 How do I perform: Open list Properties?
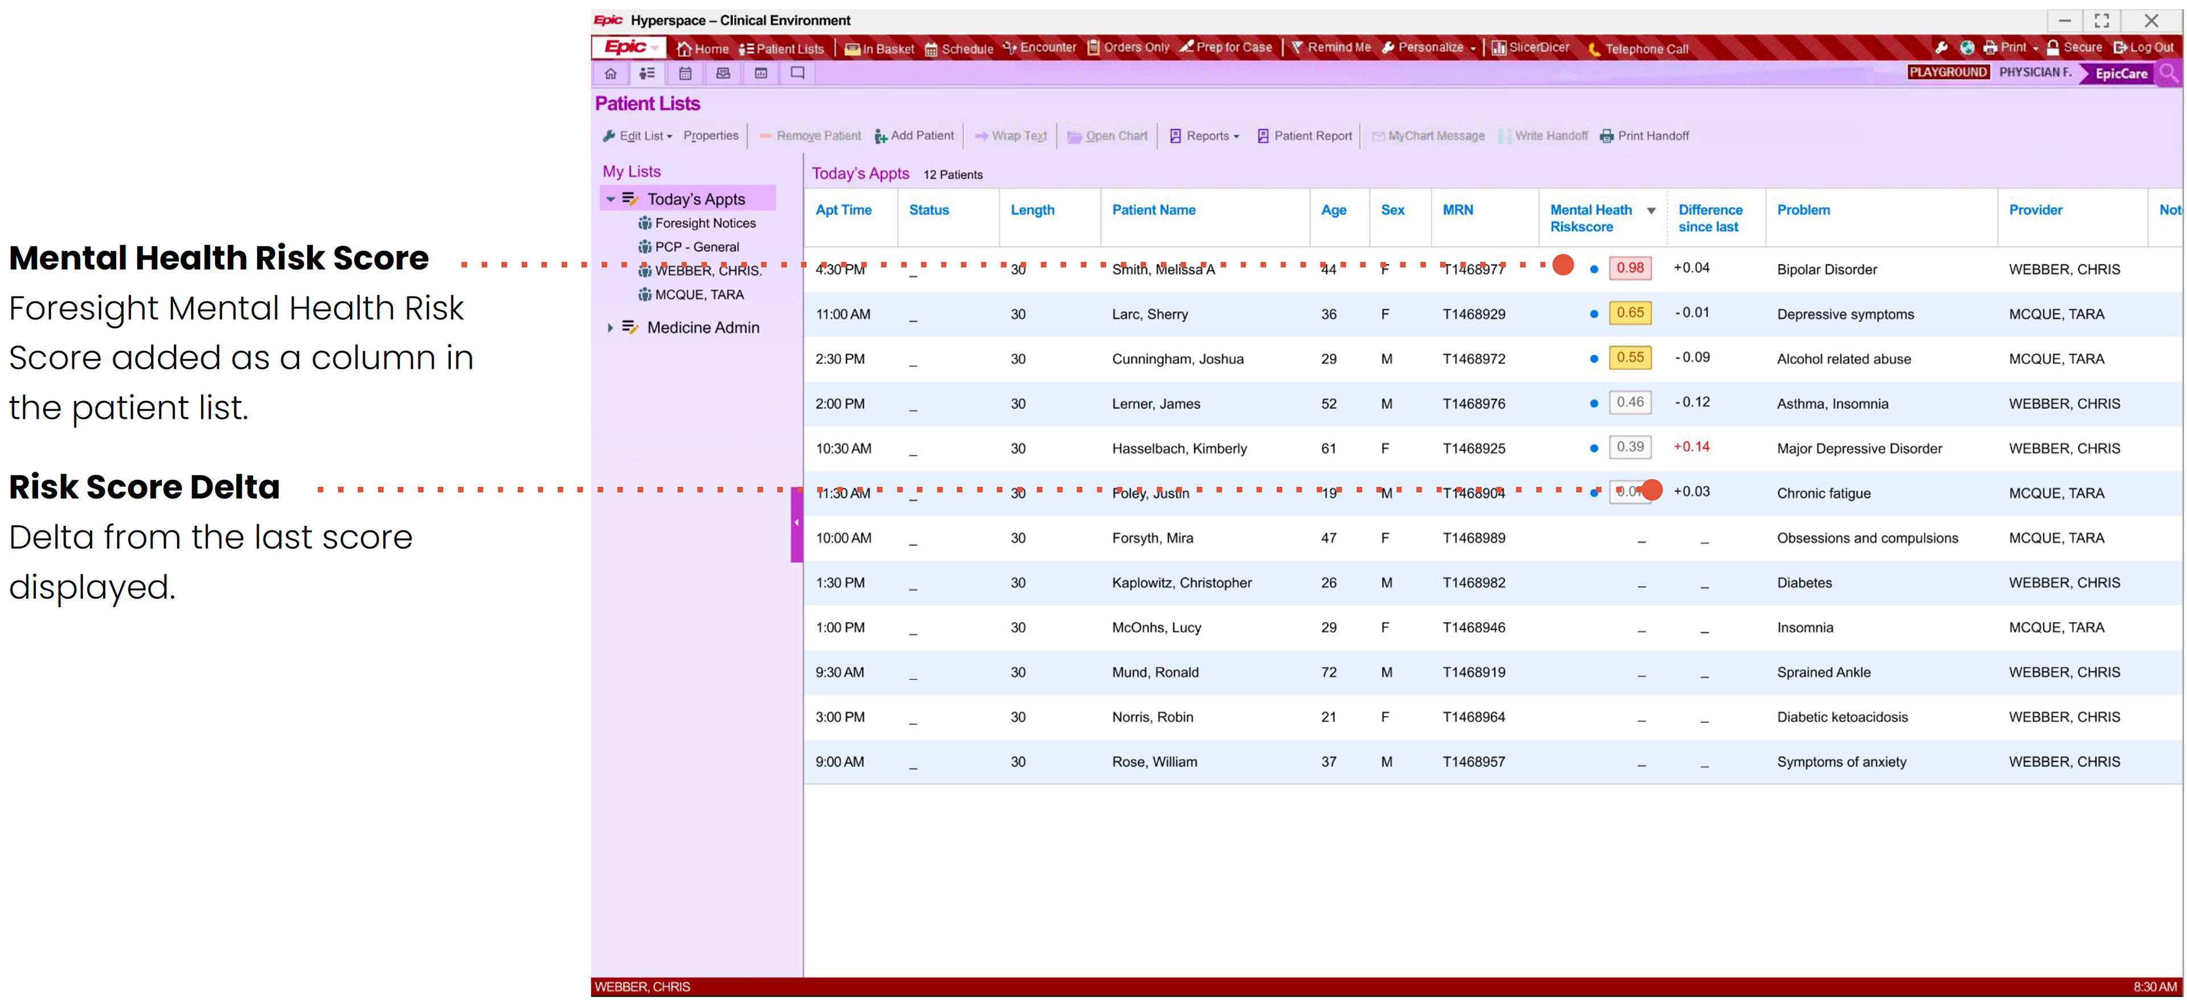coord(711,135)
